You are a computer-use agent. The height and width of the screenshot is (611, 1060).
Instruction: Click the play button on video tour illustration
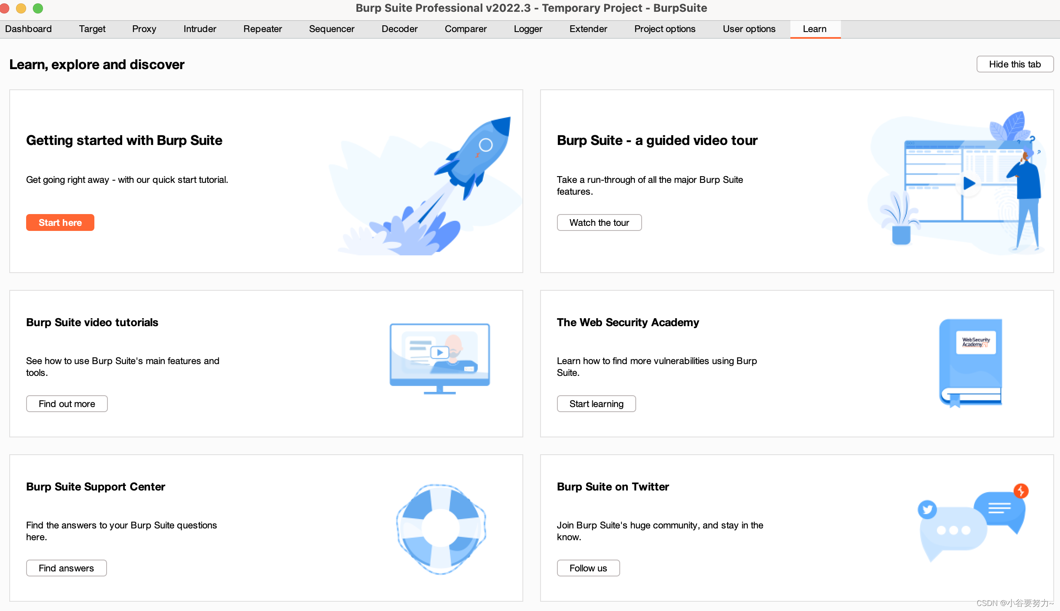point(969,183)
